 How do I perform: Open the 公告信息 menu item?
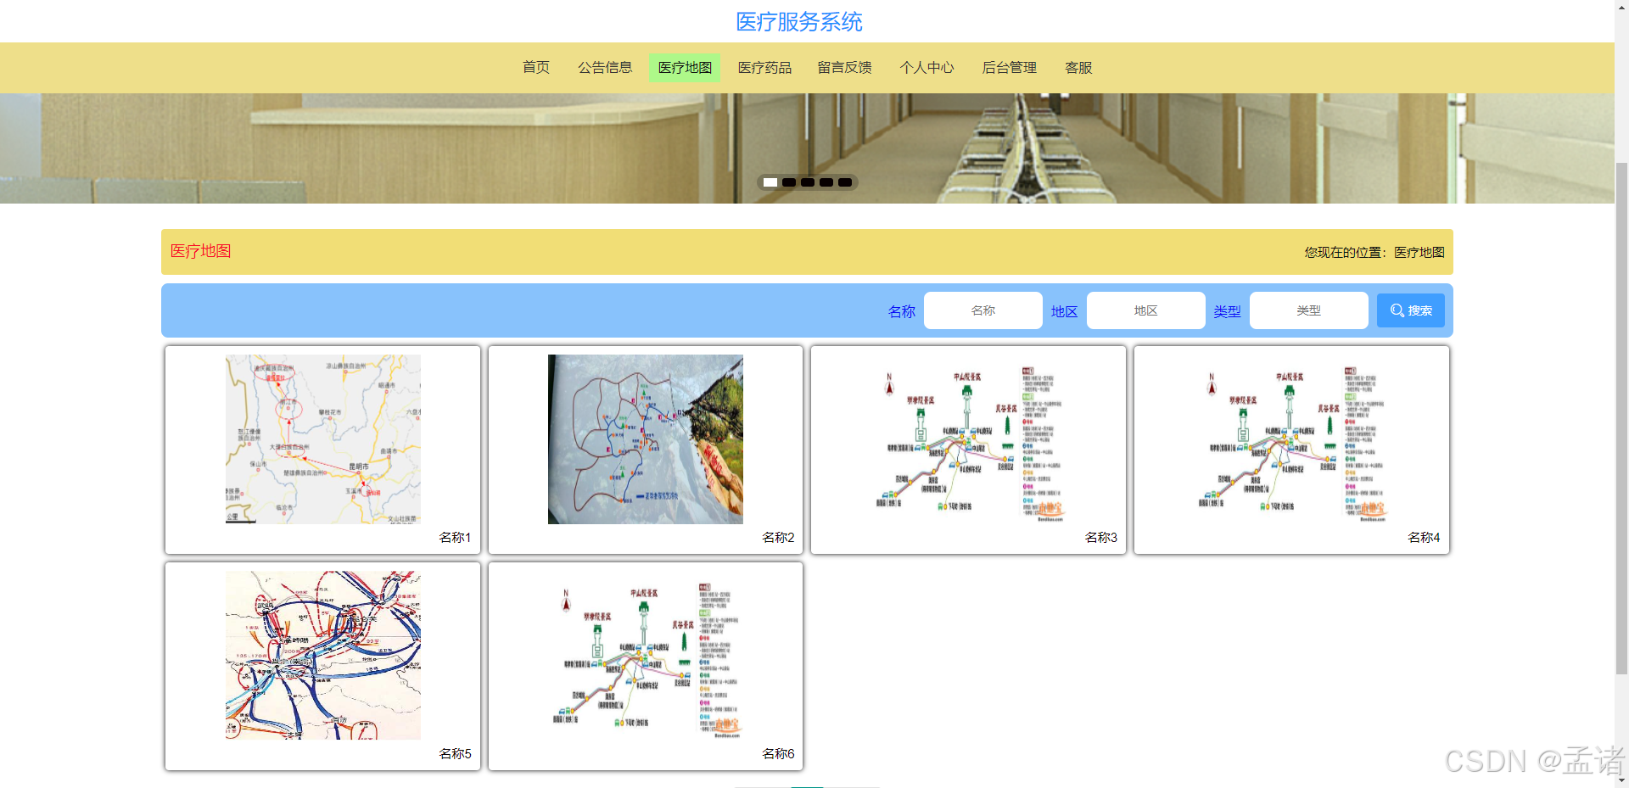[x=605, y=68]
